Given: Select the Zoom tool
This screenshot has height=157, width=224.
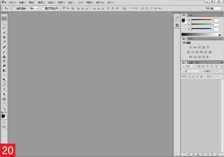Looking at the screenshot, I should click(4, 109).
